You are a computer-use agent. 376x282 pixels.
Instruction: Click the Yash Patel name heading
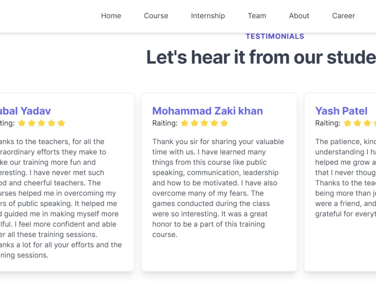[x=341, y=111]
